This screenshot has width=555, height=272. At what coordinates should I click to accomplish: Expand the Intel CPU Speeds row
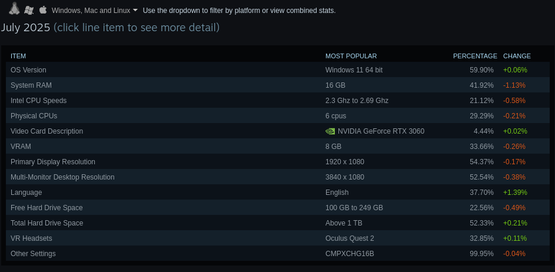pyautogui.click(x=38, y=101)
